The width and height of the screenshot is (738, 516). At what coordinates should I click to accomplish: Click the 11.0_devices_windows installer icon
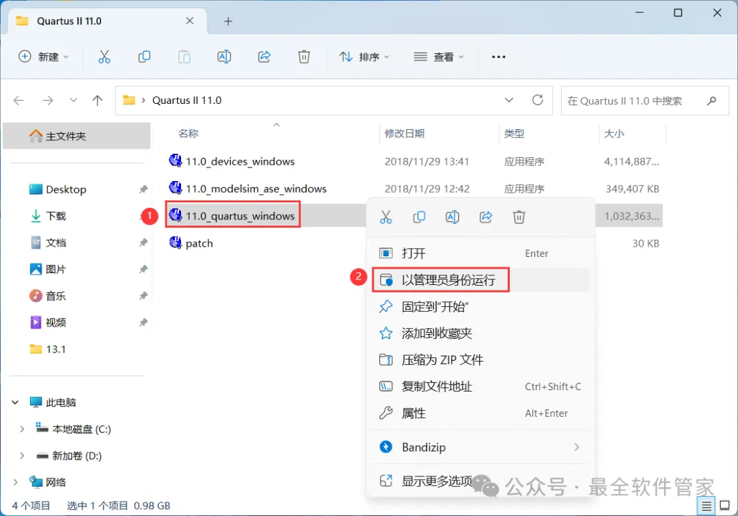[176, 161]
